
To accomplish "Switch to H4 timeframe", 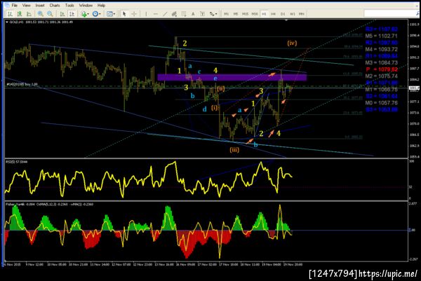I will [274, 14].
